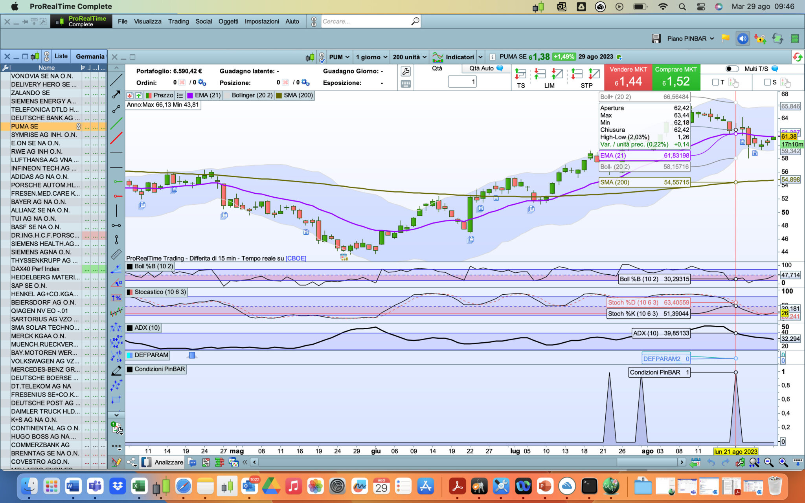This screenshot has height=503, width=805.
Task: Open the Oggetti menu
Action: pos(228,21)
